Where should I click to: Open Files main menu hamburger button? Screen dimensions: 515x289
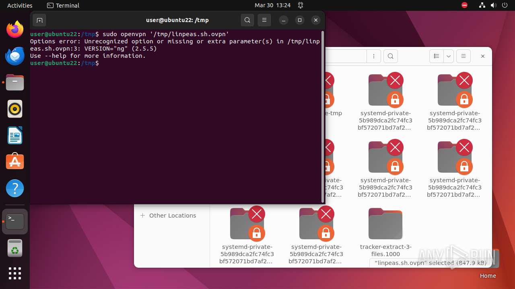[463, 56]
